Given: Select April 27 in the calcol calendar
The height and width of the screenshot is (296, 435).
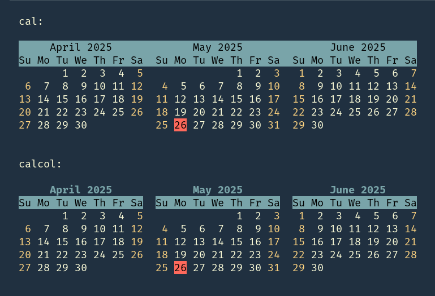Looking at the screenshot, I should (25, 268).
